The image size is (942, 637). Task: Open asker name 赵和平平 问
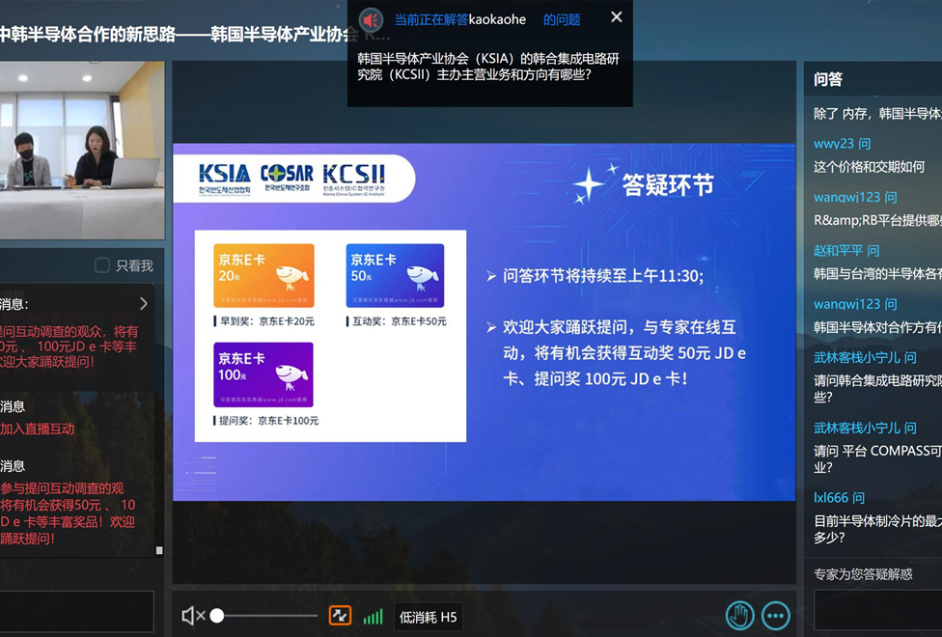tap(846, 251)
